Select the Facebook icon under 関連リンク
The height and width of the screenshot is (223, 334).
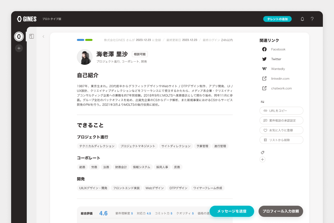click(264, 49)
